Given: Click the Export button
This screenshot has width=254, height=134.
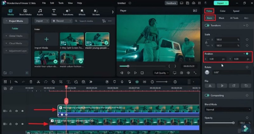Looking at the screenshot, I should point(221,3).
